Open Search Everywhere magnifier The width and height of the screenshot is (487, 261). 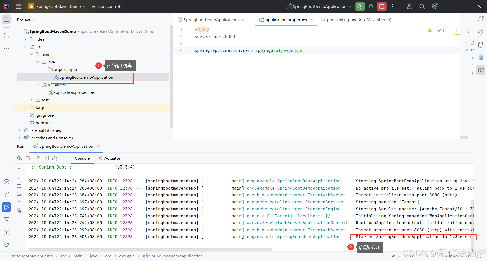422,6
